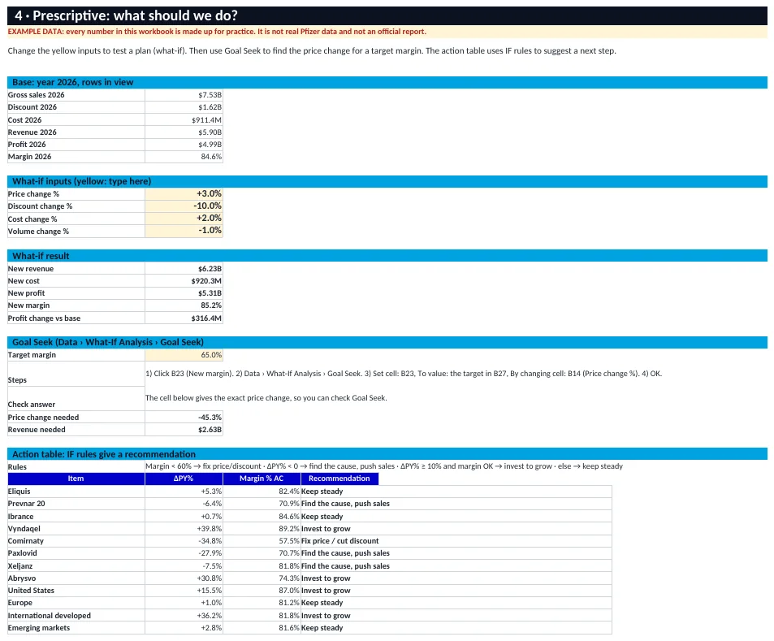Click the Discount 2026 value $1.62B

(x=184, y=107)
